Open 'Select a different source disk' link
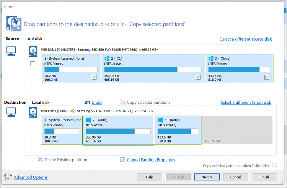287x188 pixels. coord(246,39)
